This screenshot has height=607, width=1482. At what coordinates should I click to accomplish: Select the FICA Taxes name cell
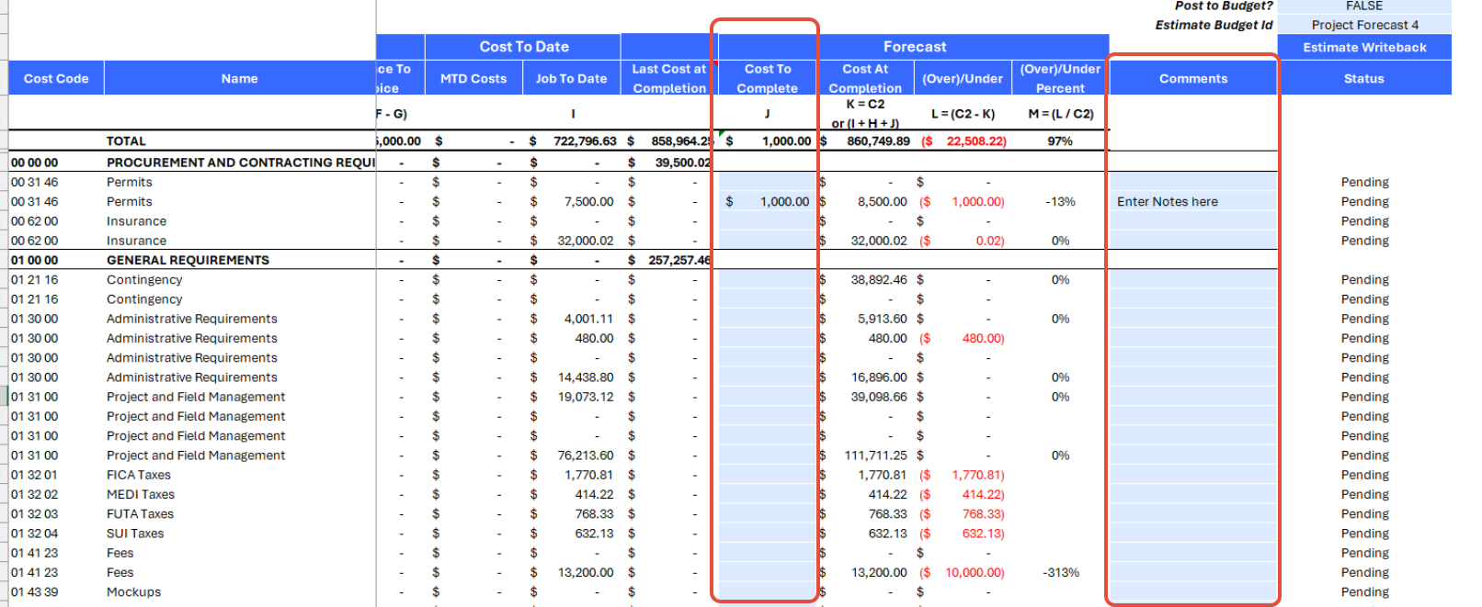139,476
